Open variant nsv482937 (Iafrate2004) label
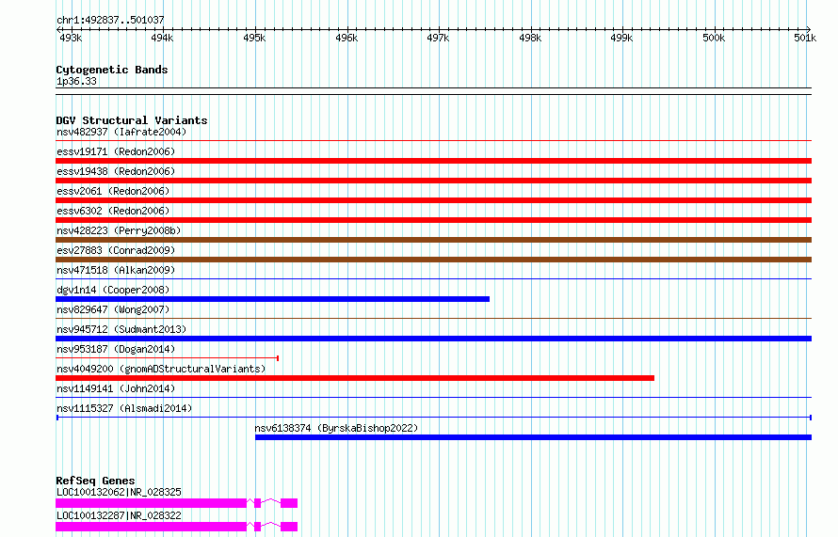The width and height of the screenshot is (838, 537). [x=121, y=132]
